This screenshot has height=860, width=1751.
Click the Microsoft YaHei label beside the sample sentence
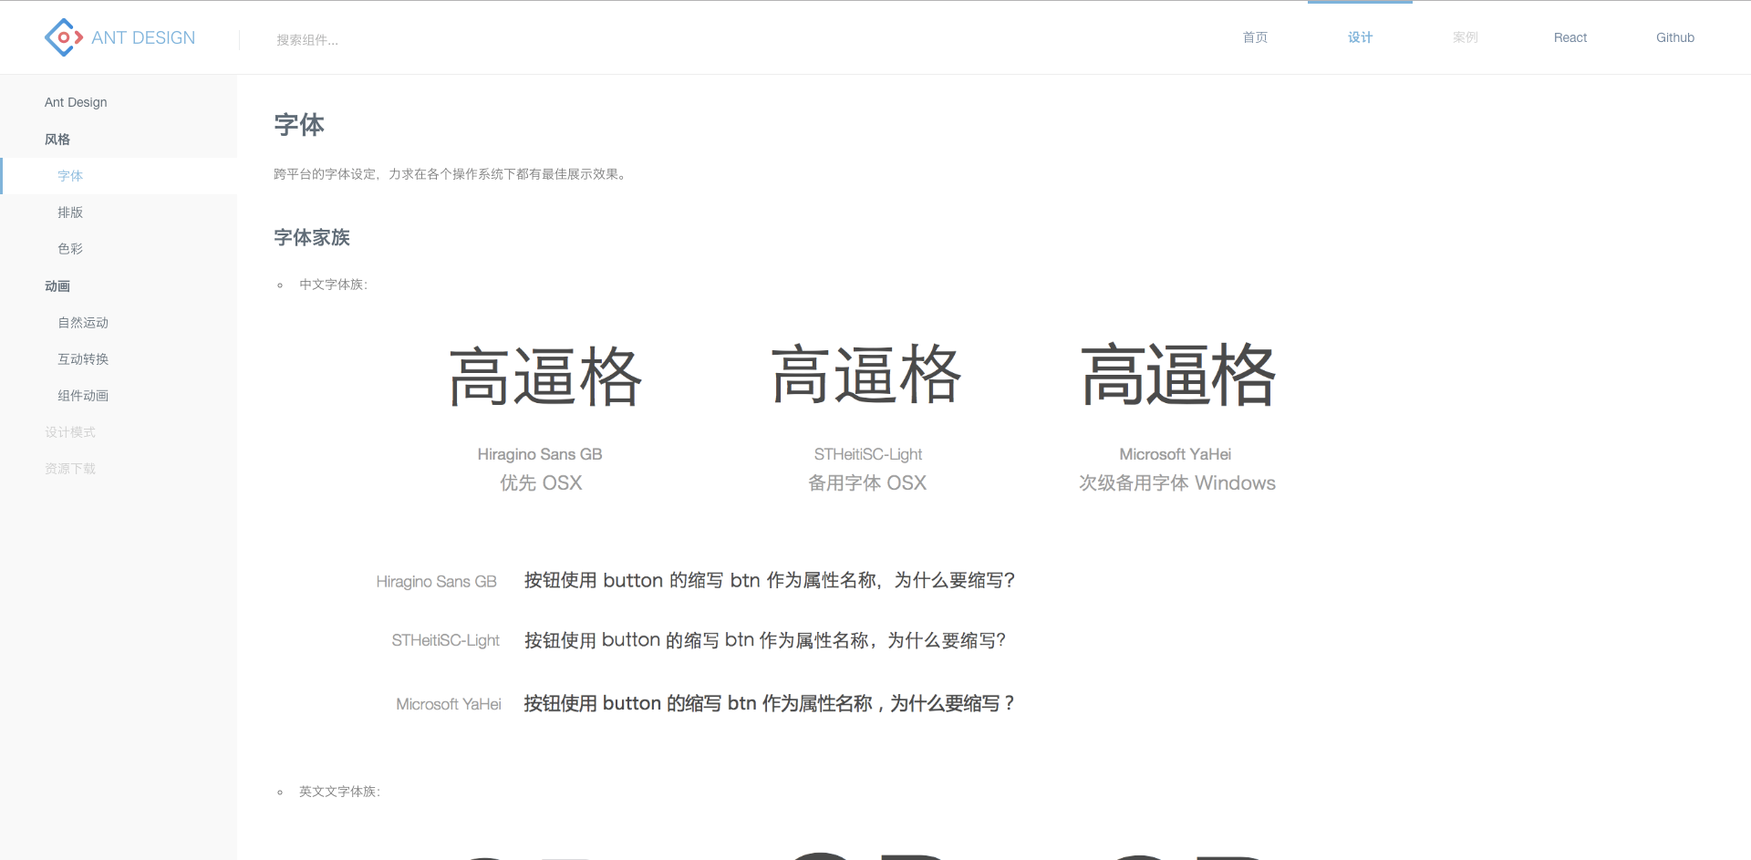[x=449, y=704]
